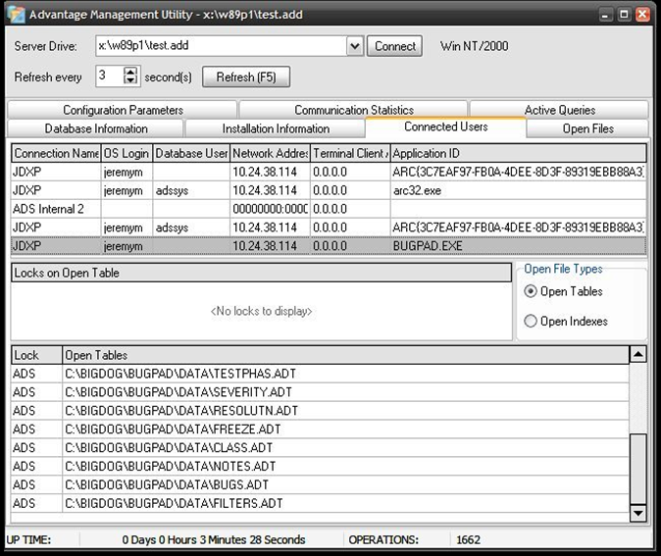
Task: Select the BUGS.ADT open table row
Action: [x=167, y=484]
